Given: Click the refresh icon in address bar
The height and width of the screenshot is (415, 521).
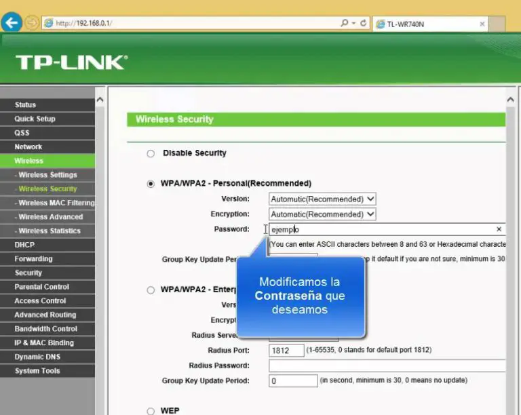Looking at the screenshot, I should pyautogui.click(x=364, y=23).
